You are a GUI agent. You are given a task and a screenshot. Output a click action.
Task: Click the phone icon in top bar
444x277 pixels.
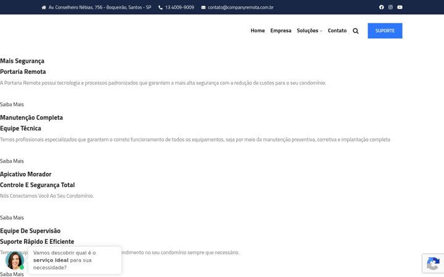[160, 7]
